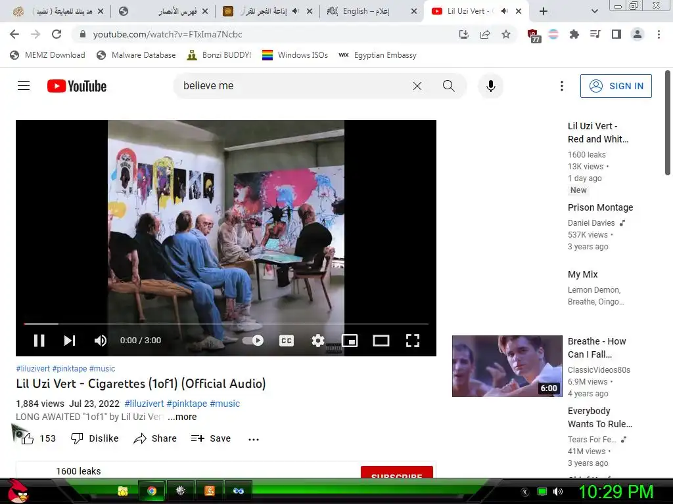
Task: Open the My Mix playlist suggestion
Action: (582, 274)
